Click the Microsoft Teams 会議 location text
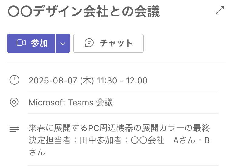The height and width of the screenshot is (167, 234). coord(71,102)
